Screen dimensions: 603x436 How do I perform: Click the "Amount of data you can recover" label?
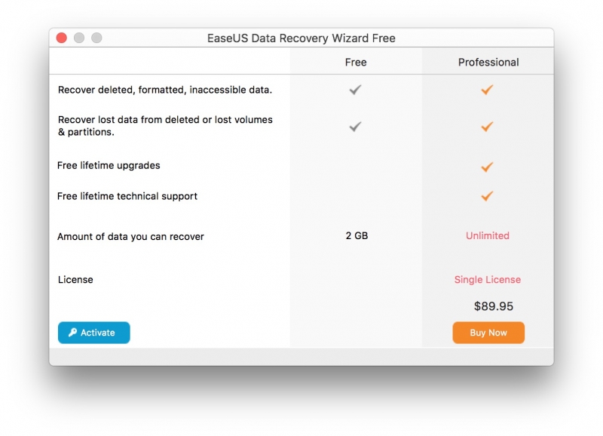[x=130, y=236]
